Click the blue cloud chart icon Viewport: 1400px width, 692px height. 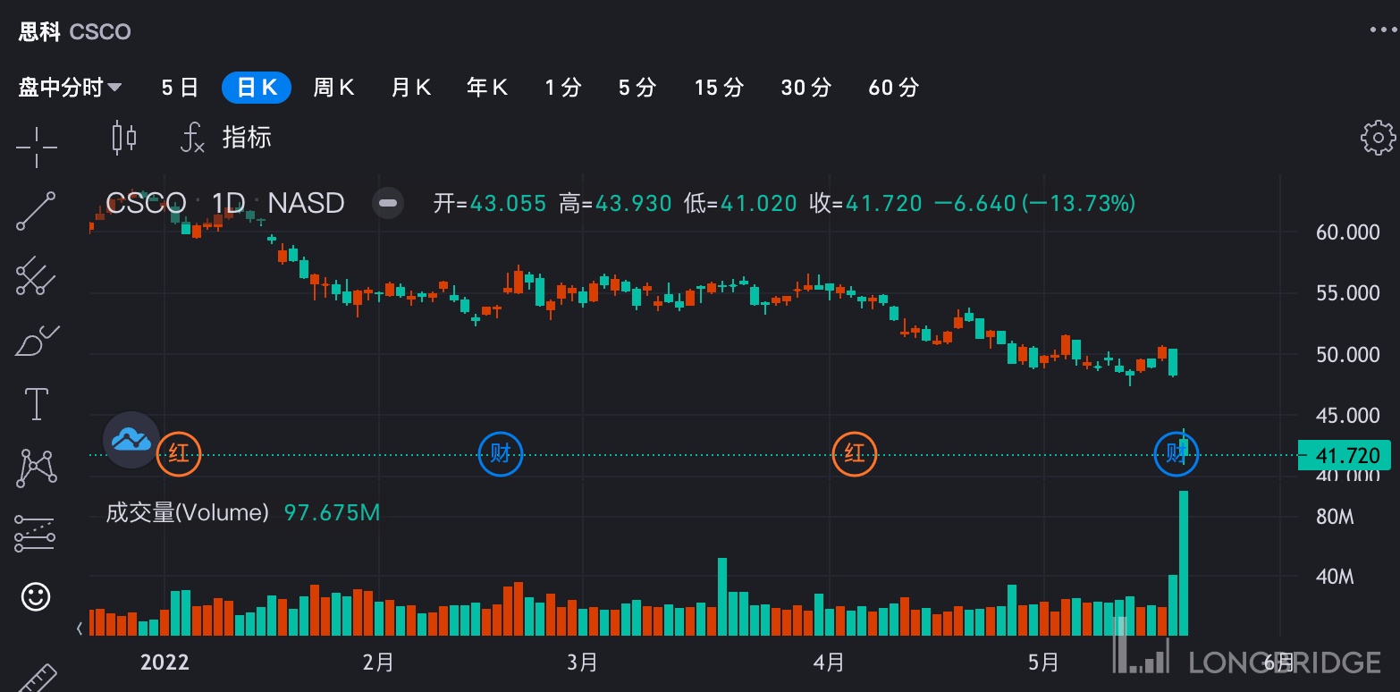pyautogui.click(x=131, y=440)
